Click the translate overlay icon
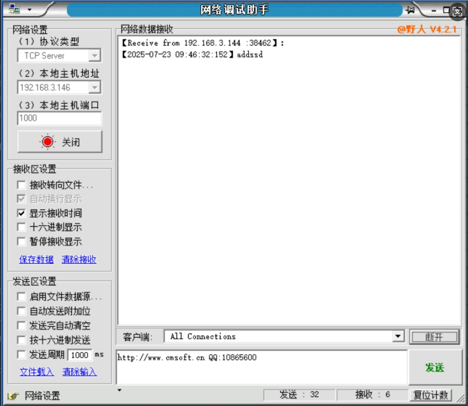This screenshot has width=468, height=406. pyautogui.click(x=457, y=12)
